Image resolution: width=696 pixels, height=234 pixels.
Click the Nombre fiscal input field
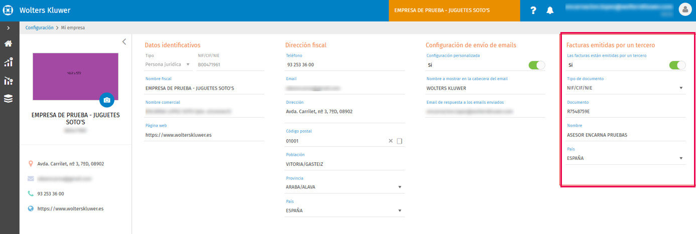[204, 89]
